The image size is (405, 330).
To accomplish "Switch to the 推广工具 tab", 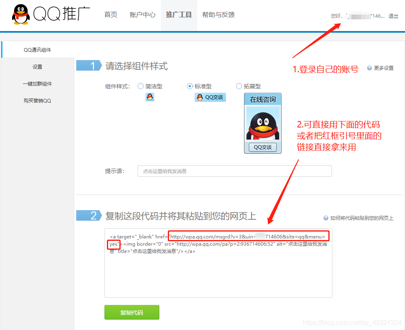I will (179, 15).
